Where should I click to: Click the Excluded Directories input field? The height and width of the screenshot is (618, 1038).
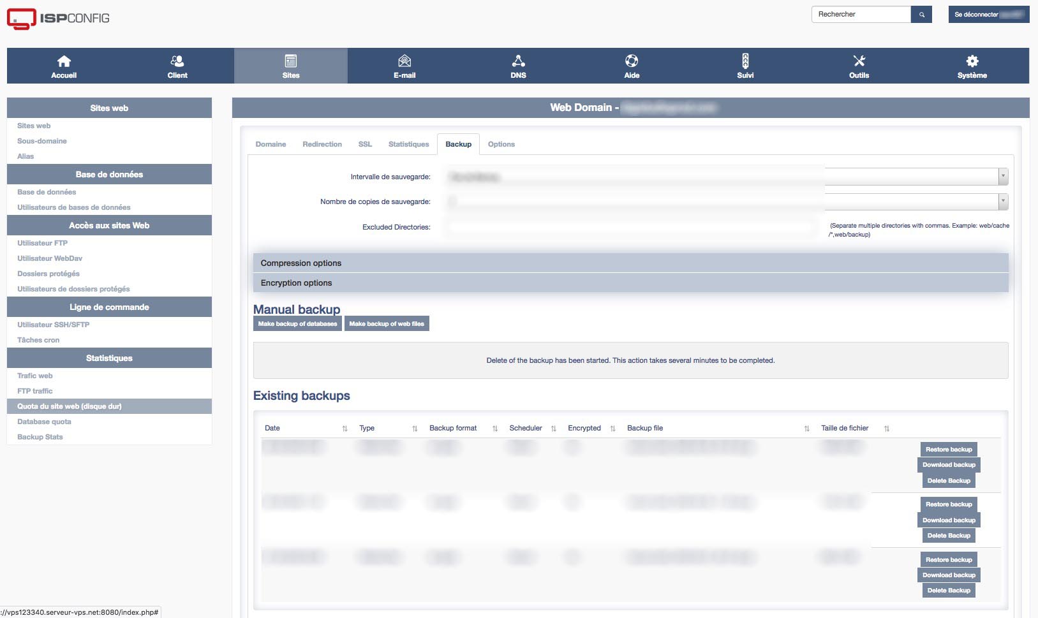(630, 227)
